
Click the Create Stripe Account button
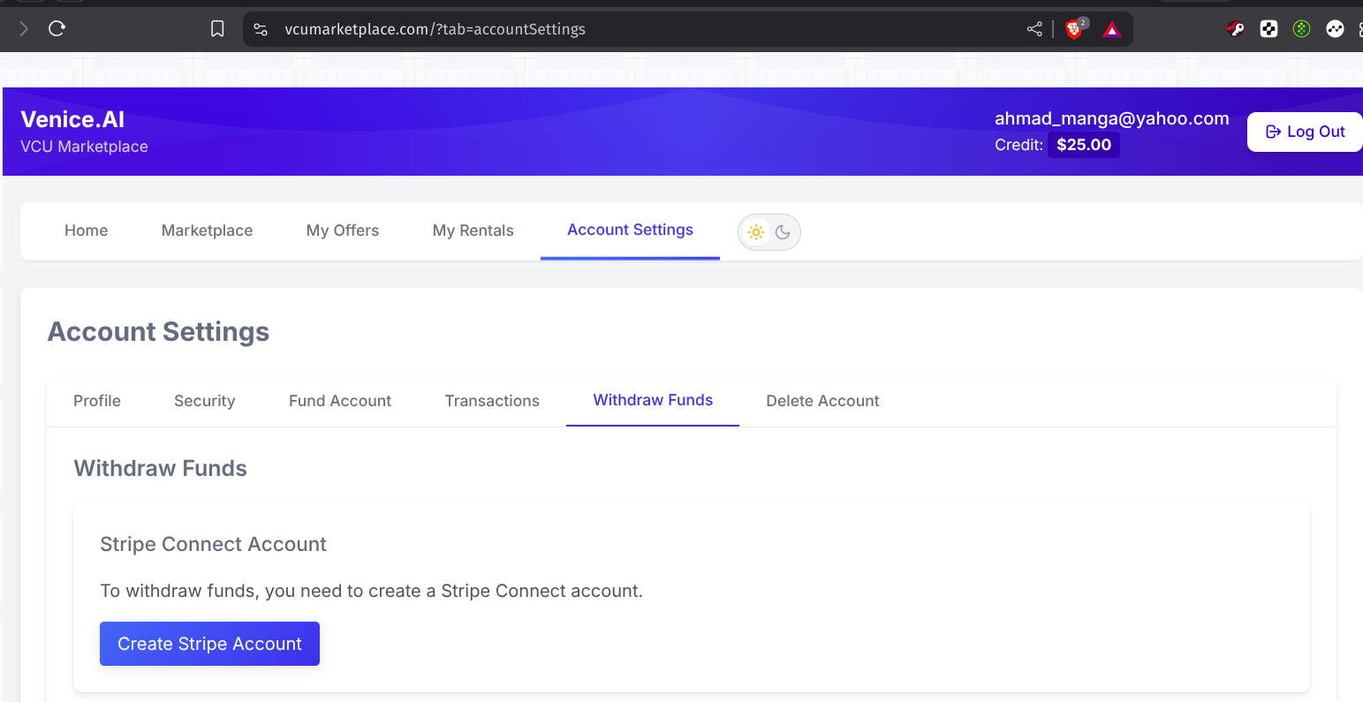tap(209, 644)
